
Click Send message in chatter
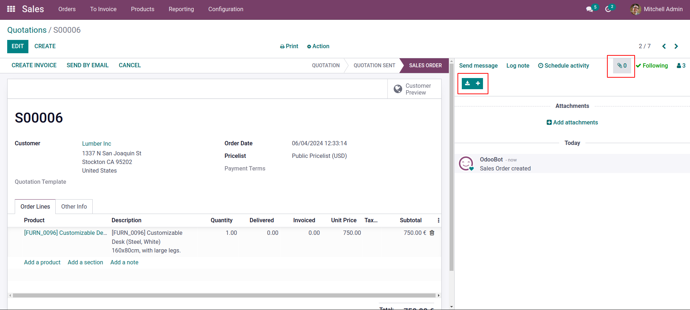[478, 66]
